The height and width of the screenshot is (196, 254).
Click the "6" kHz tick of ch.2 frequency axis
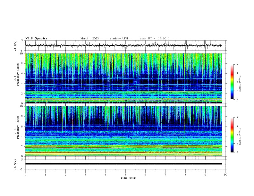22,127
